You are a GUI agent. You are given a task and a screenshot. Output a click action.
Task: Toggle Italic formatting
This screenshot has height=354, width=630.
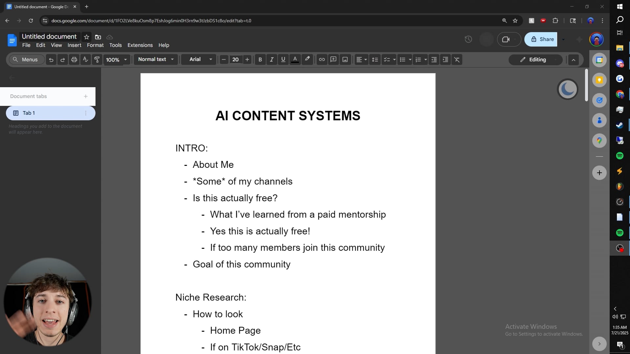coord(271,60)
